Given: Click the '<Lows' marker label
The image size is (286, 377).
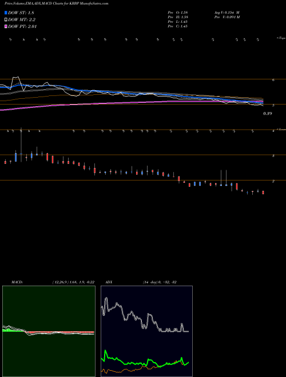Looking at the screenshot, I should (281, 129).
